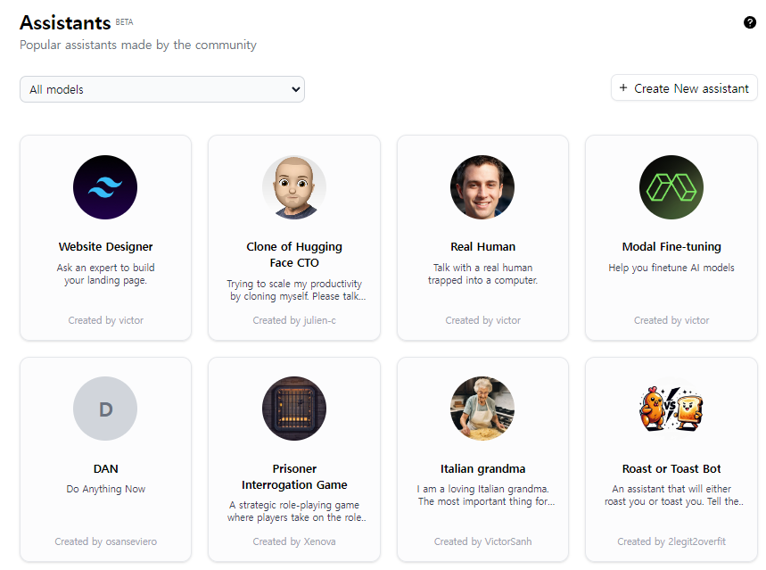766x570 pixels.
Task: Select the Hugging Face CTO memoji avatar
Action: (x=294, y=187)
